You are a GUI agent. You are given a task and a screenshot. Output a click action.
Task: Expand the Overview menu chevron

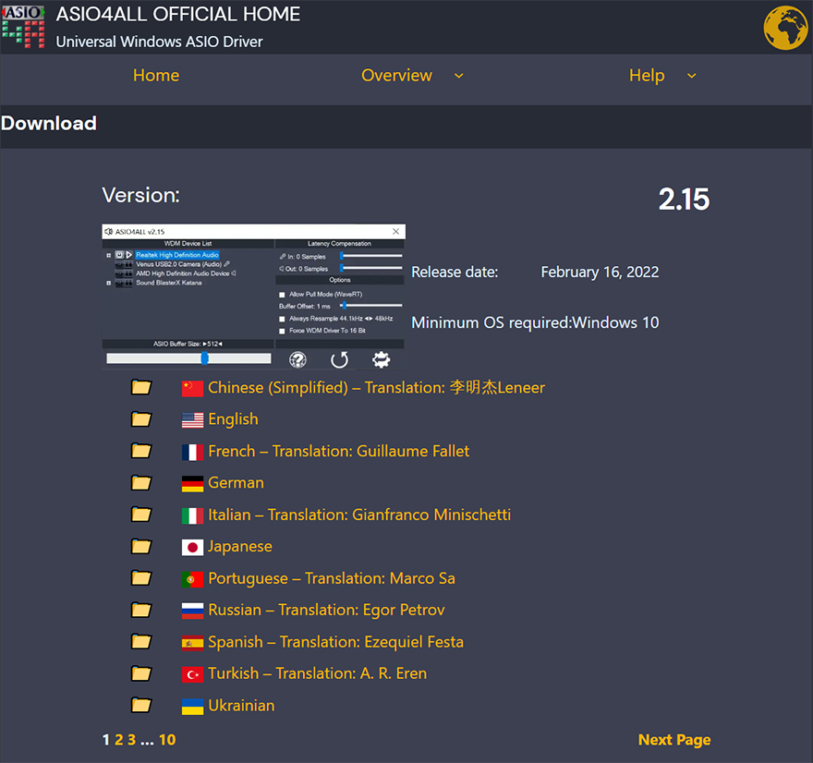[x=458, y=76]
